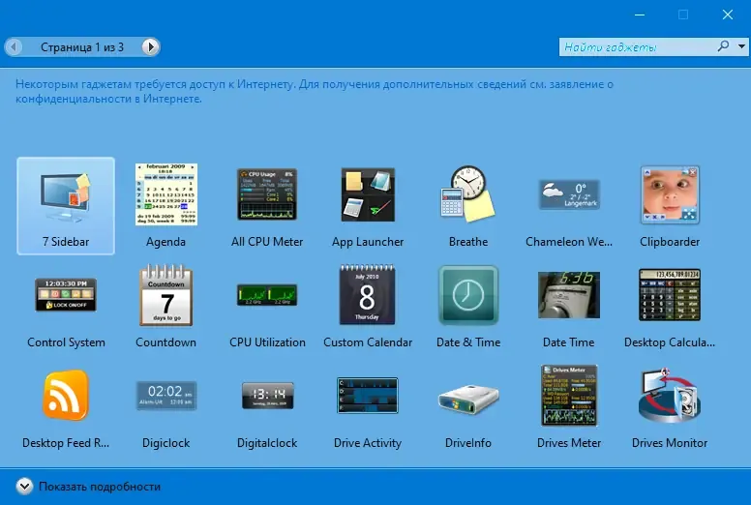
Task: Go to the next gadget page
Action: (x=150, y=46)
